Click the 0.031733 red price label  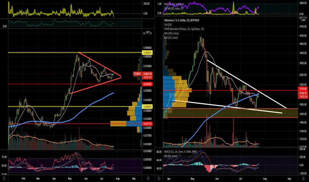click(147, 124)
